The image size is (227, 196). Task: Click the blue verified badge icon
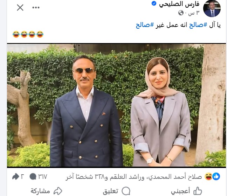pos(154,3)
